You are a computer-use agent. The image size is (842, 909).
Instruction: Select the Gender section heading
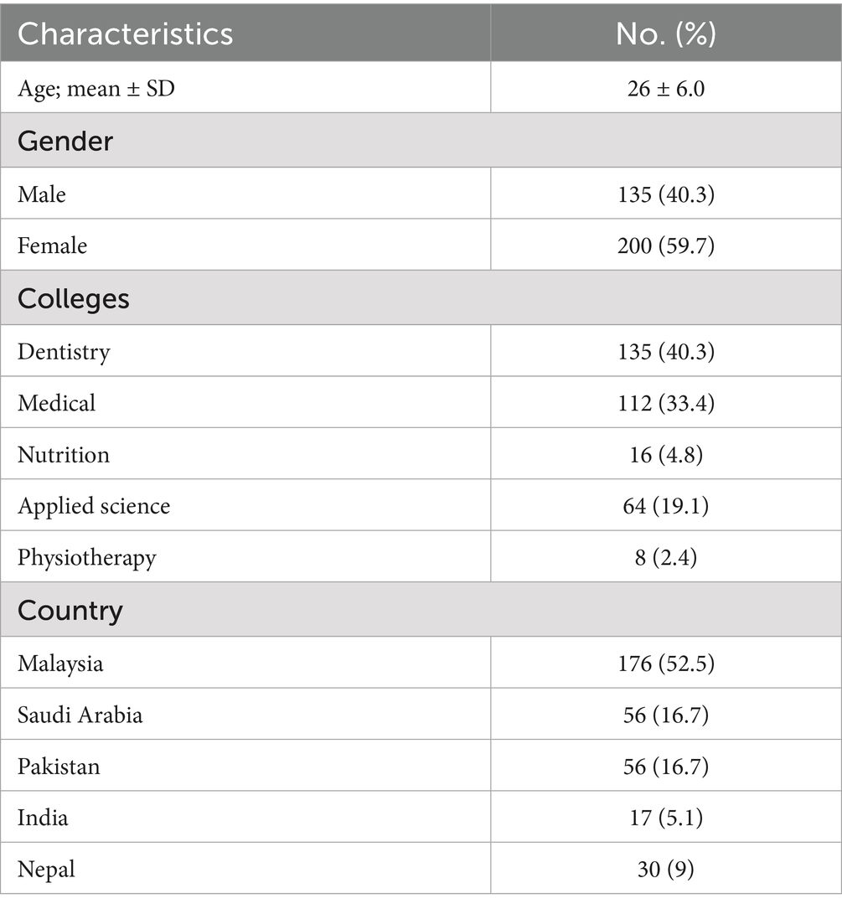(x=65, y=141)
